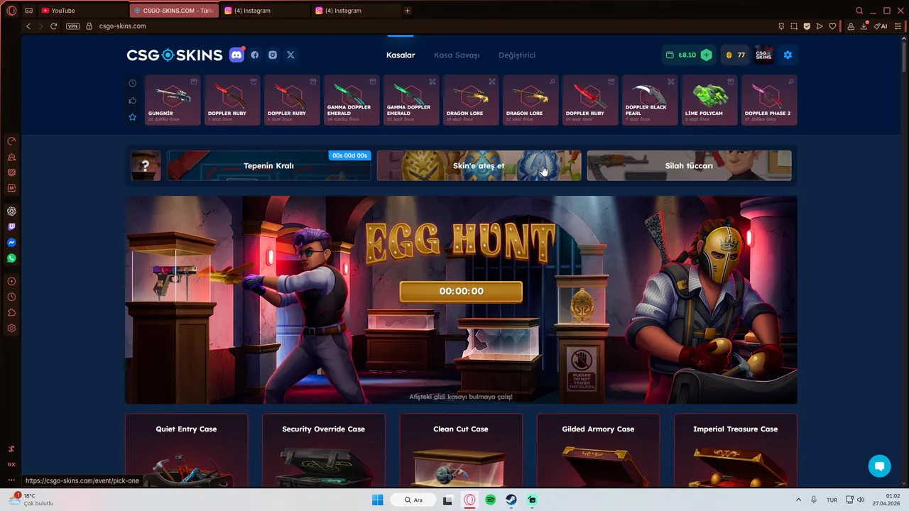909x511 pixels.
Task: Open Spotify from the Windows taskbar
Action: tap(490, 500)
